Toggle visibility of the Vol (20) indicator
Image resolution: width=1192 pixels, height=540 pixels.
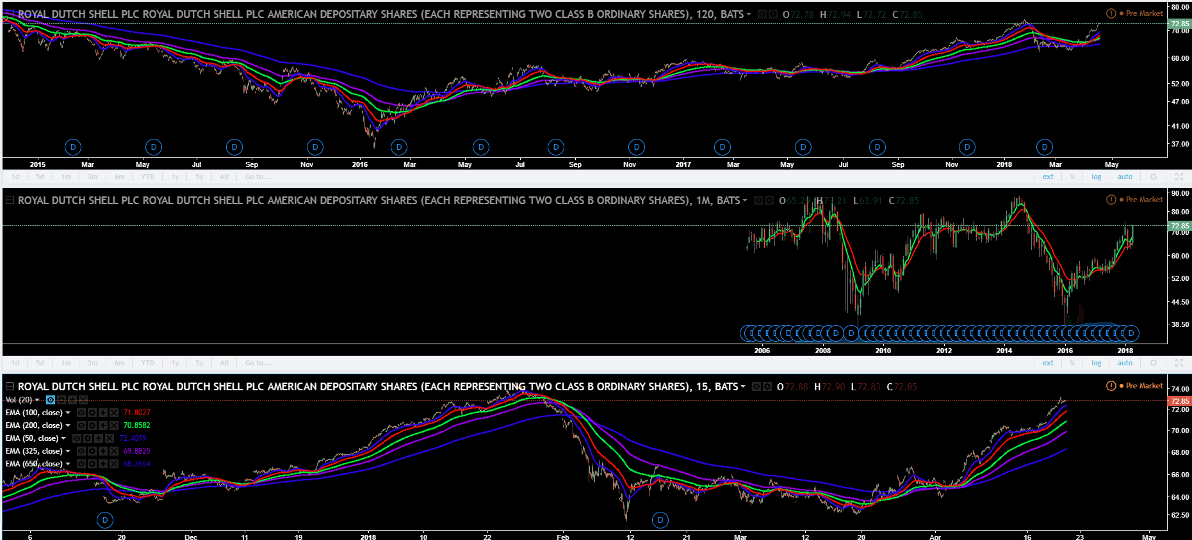pos(51,400)
